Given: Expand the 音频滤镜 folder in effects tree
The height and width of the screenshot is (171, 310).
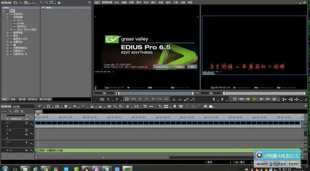Looking at the screenshot, I should [x=7, y=32].
